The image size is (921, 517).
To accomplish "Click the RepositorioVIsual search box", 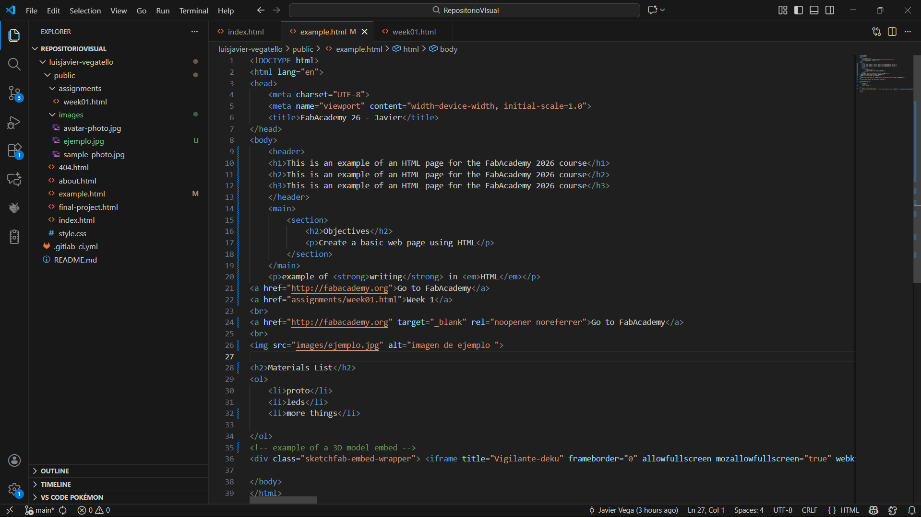I will pyautogui.click(x=464, y=10).
